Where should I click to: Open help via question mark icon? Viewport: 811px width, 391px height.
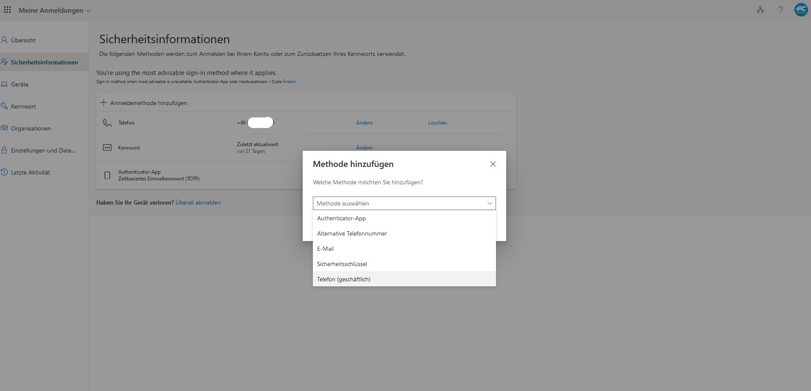coord(780,10)
